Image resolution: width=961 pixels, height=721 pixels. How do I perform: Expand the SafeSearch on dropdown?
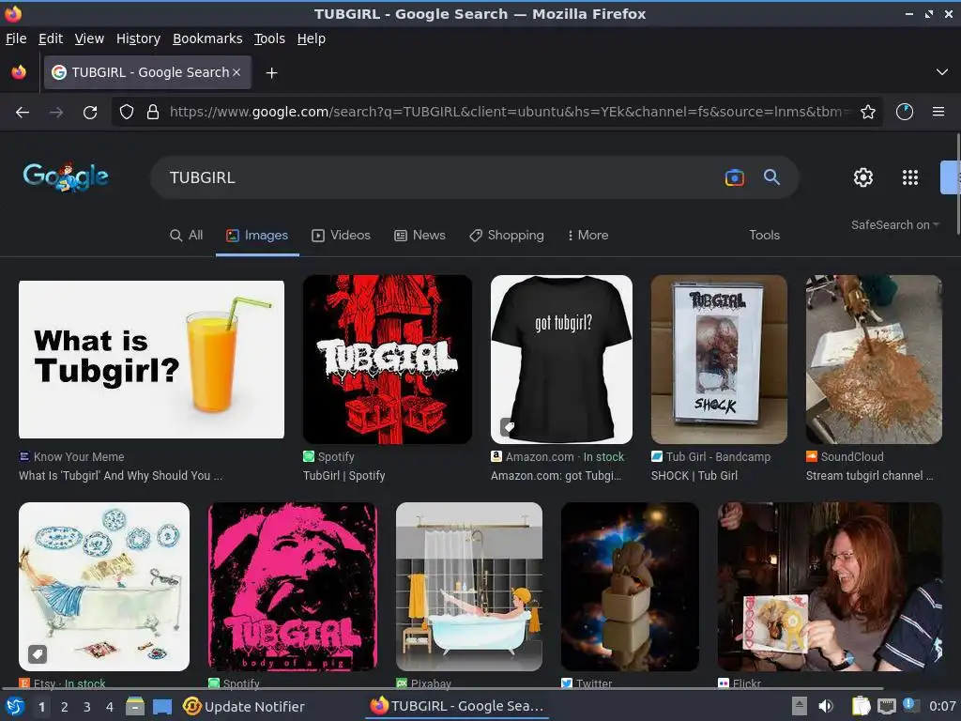pyautogui.click(x=895, y=225)
